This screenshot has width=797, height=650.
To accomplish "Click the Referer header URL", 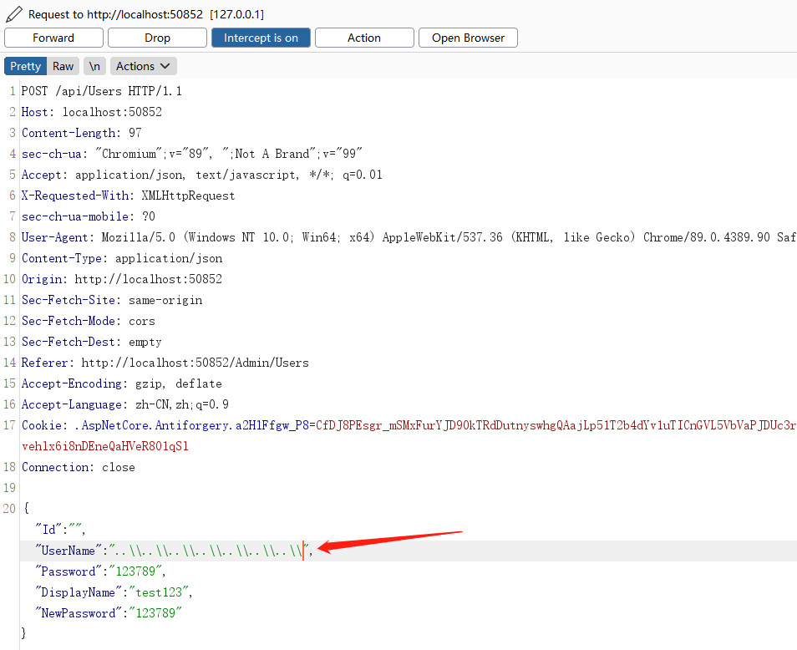I will 195,363.
